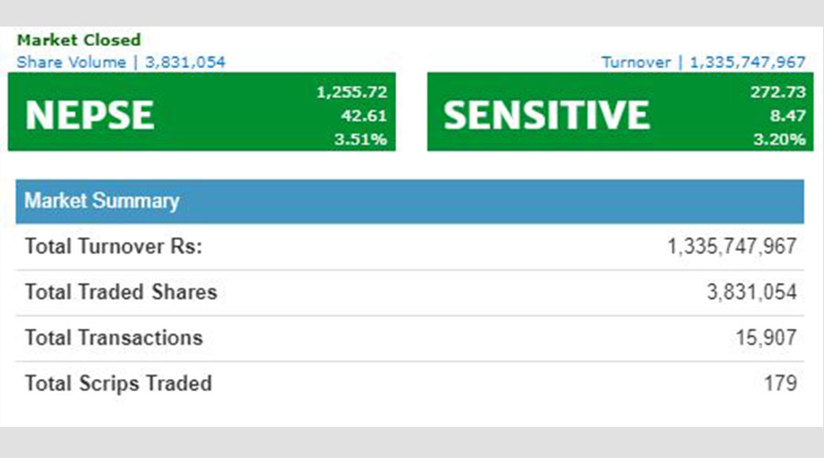The height and width of the screenshot is (458, 824).
Task: Click traded shares value 3,831,054 in table
Action: coord(752,292)
